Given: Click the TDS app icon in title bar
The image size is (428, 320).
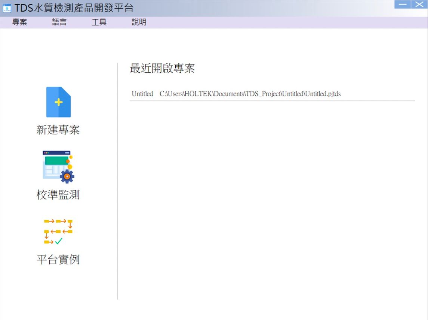Looking at the screenshot, I should (x=7, y=8).
